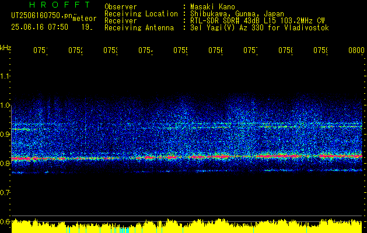Screen dimensions: 367x233
Task: Select the observer name Masaki Kano
Action: pos(212,6)
